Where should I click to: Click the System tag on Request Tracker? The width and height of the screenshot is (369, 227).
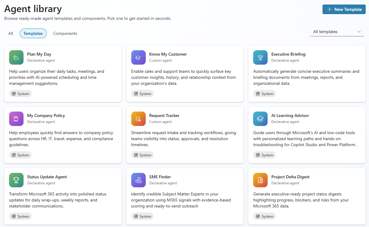click(x=142, y=155)
